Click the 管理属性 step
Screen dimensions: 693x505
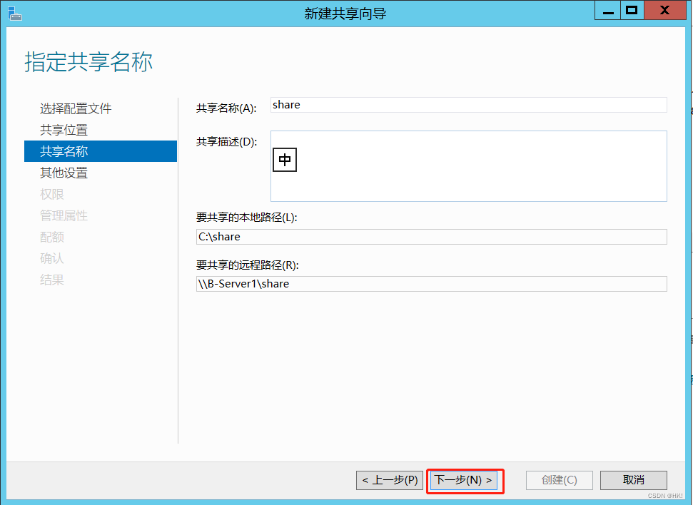point(64,215)
